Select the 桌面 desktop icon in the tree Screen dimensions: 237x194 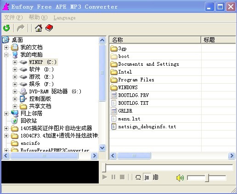coord(6,40)
